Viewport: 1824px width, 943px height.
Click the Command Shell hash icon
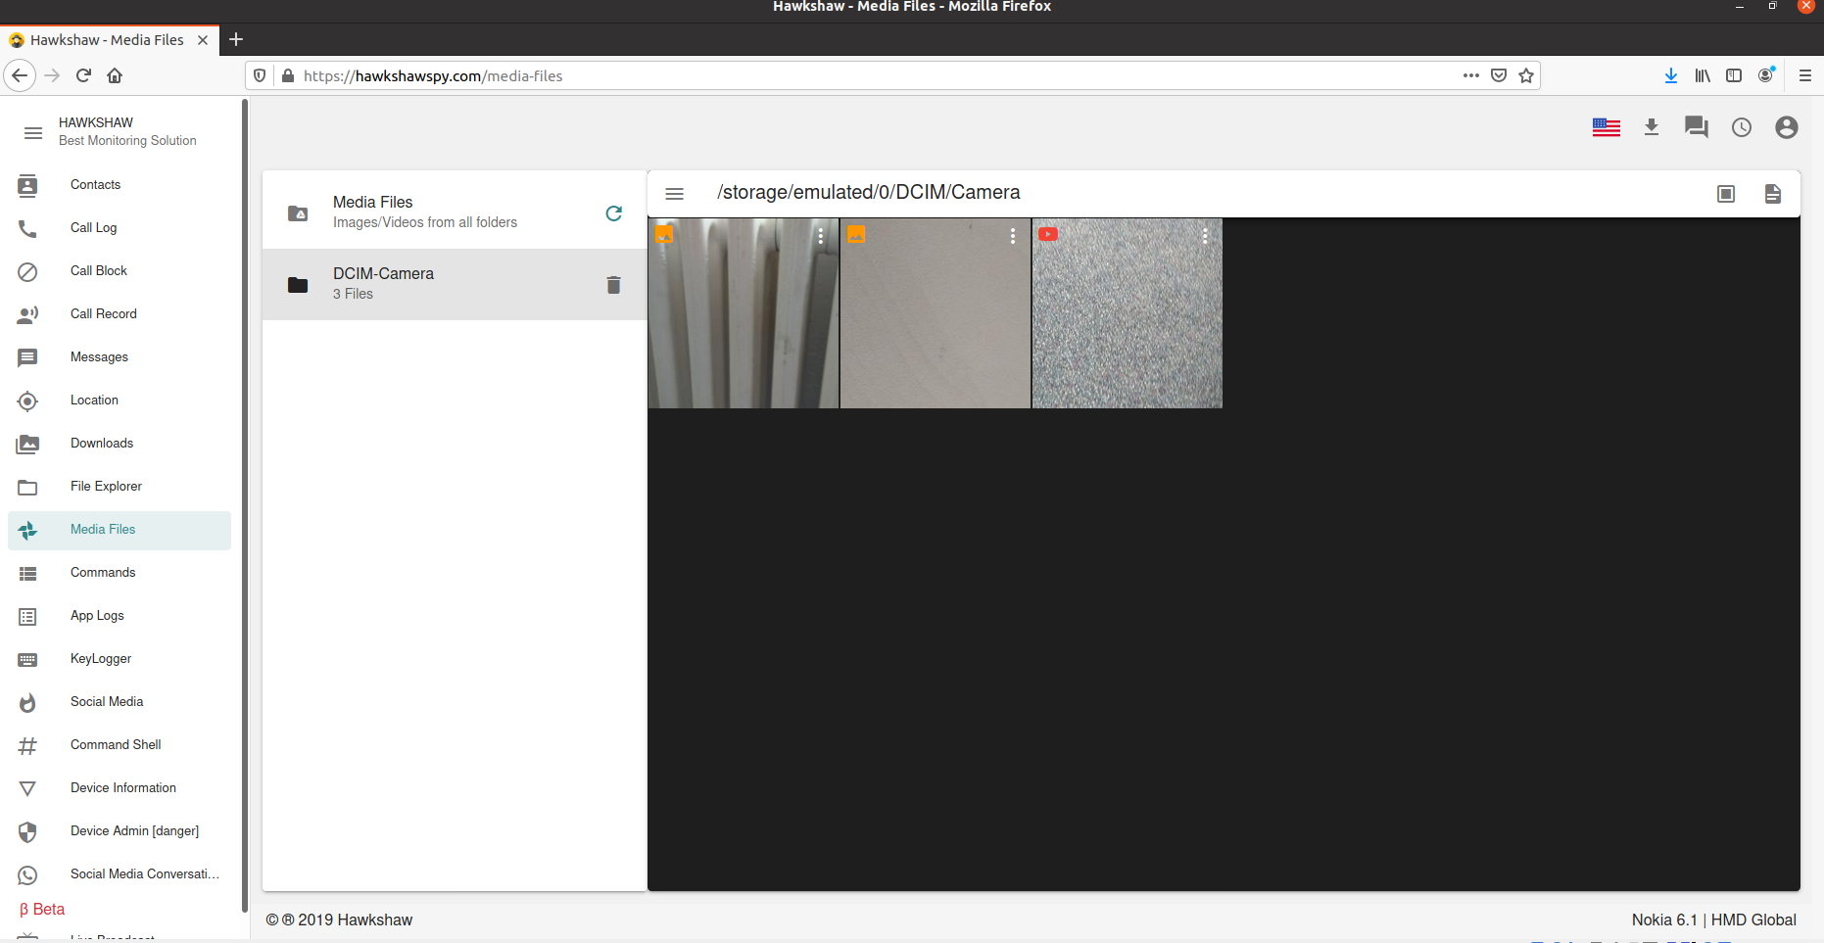pos(27,745)
